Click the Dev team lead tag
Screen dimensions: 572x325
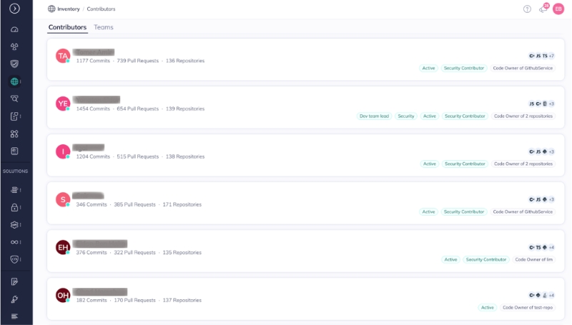point(373,116)
